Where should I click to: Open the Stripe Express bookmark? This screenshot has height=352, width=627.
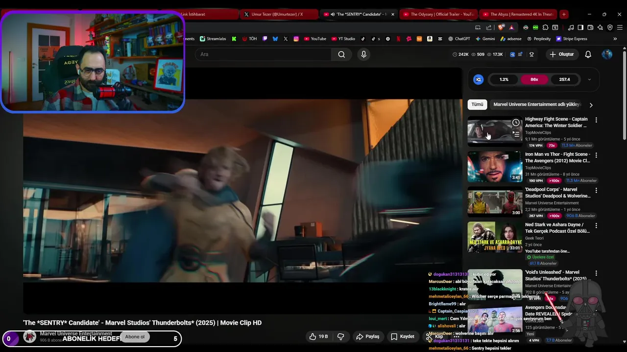(572, 39)
